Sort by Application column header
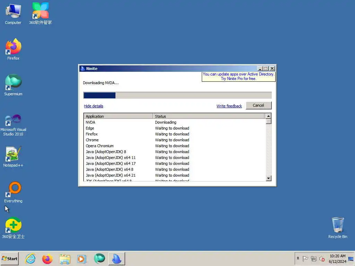This screenshot has width=355, height=266. tap(118, 116)
